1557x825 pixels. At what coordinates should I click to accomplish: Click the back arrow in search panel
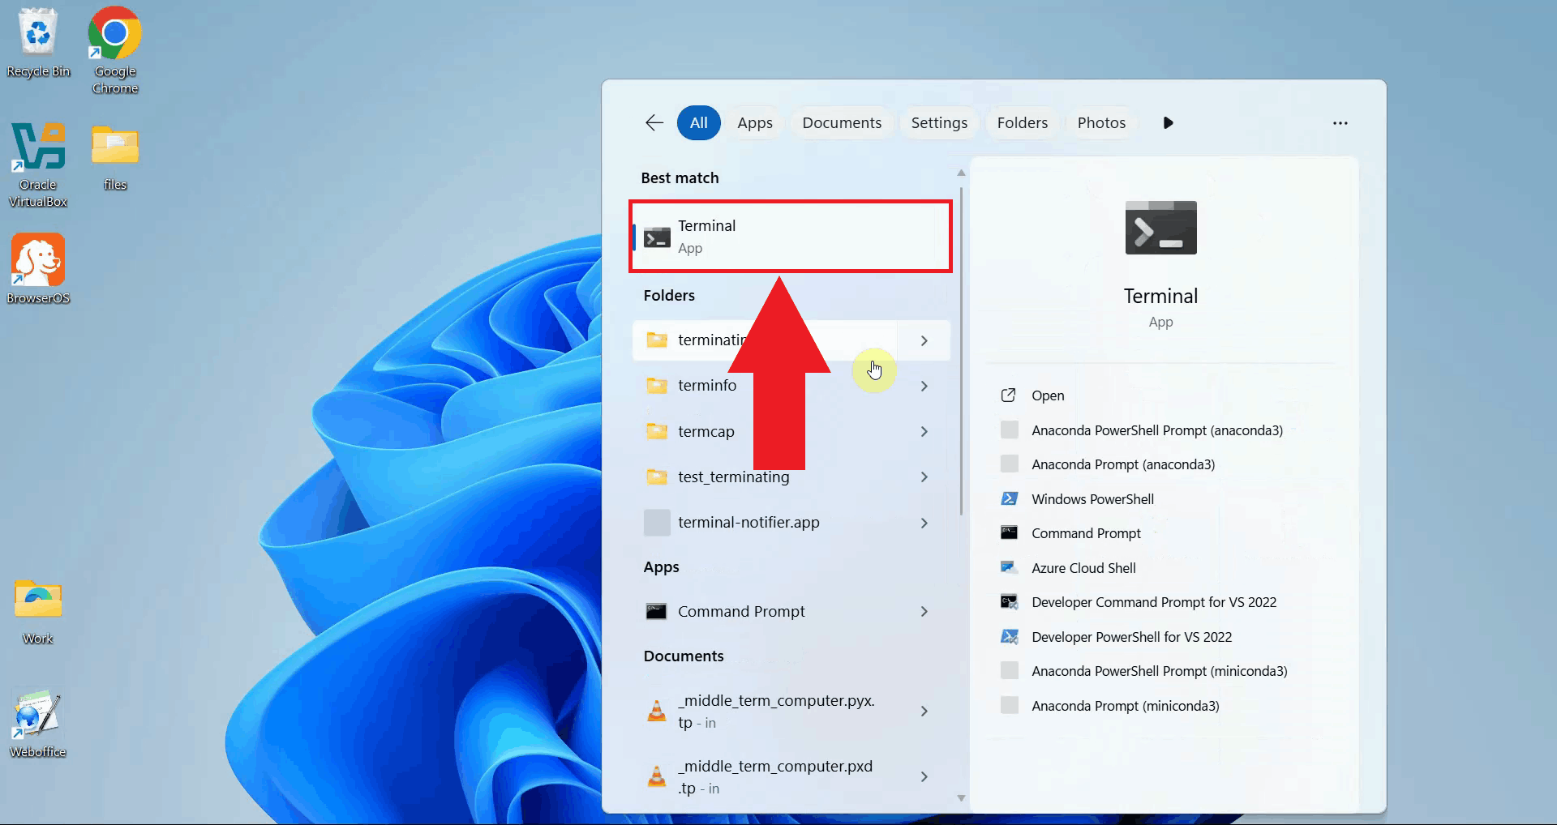(654, 122)
